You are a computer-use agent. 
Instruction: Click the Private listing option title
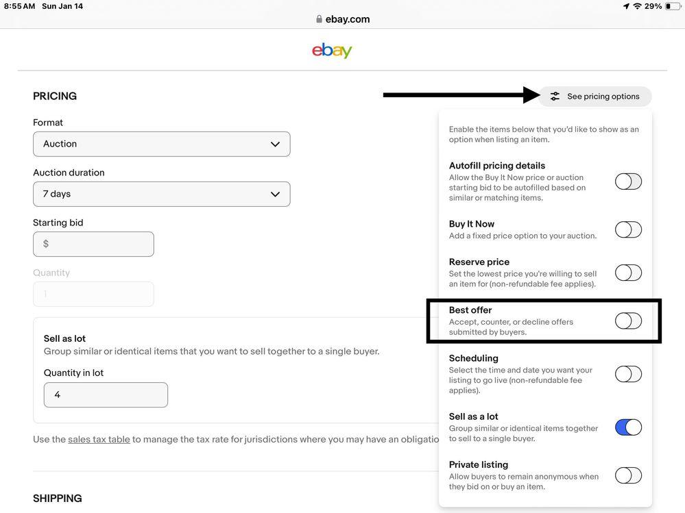tap(479, 464)
